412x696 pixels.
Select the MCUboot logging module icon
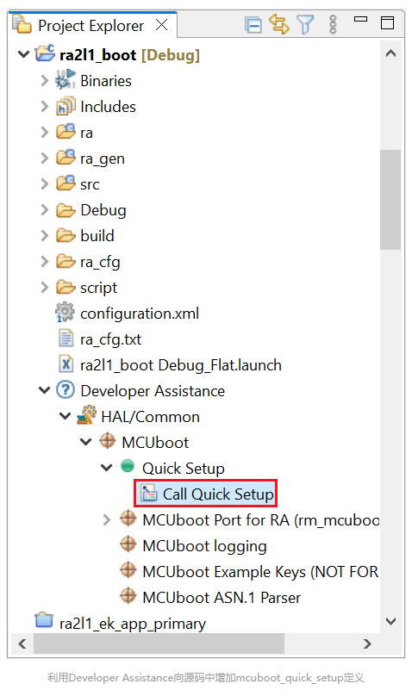point(128,544)
